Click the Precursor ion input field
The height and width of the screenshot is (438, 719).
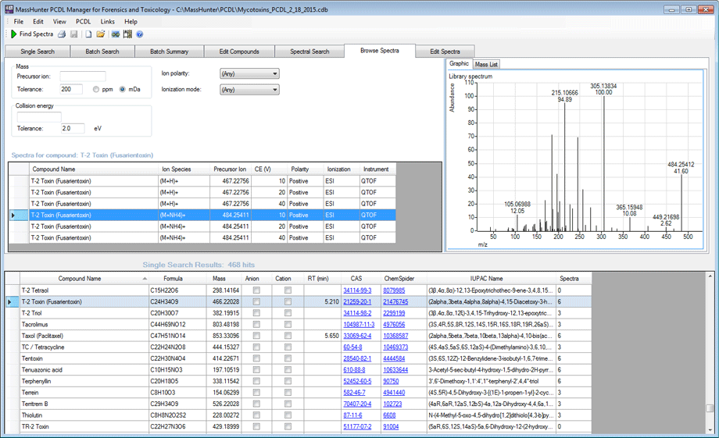(x=83, y=77)
